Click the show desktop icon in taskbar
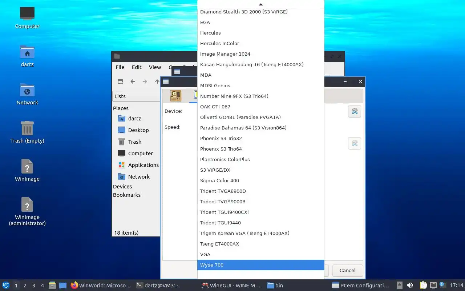The height and width of the screenshot is (291, 465). click(63, 286)
